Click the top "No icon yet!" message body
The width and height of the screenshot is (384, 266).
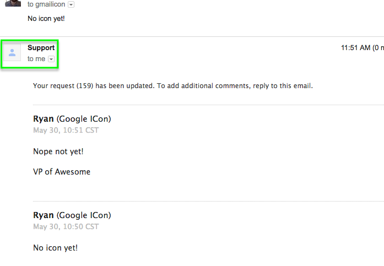point(46,19)
